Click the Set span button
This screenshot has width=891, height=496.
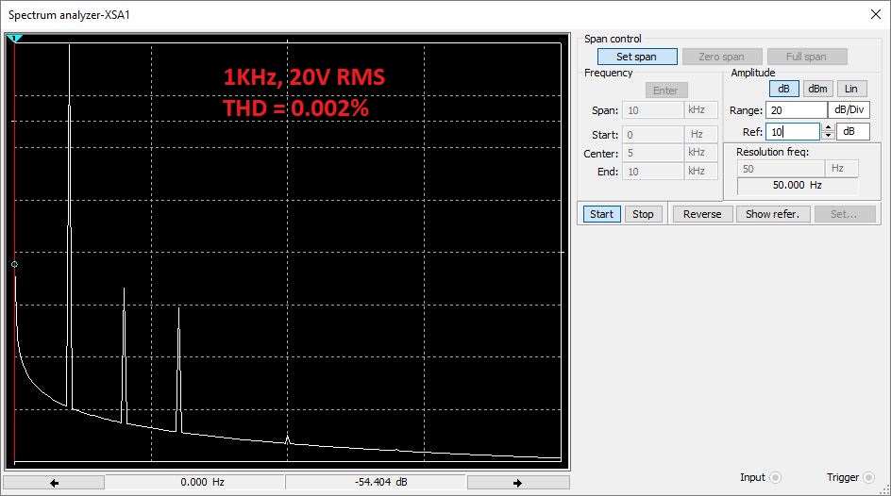coord(637,57)
